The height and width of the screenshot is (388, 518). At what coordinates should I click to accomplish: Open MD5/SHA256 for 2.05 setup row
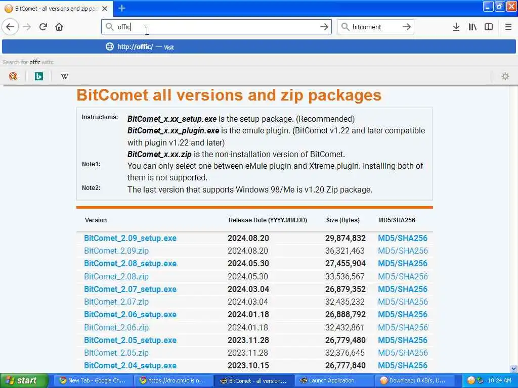pyautogui.click(x=403, y=340)
